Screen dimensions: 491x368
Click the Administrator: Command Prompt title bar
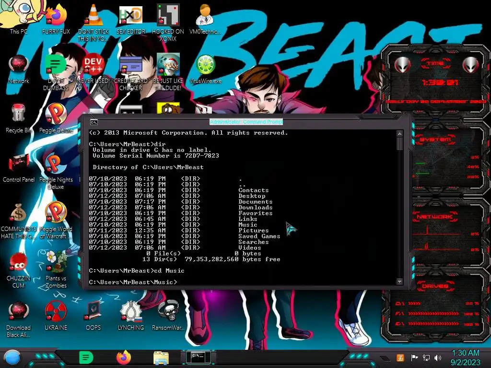click(x=246, y=122)
